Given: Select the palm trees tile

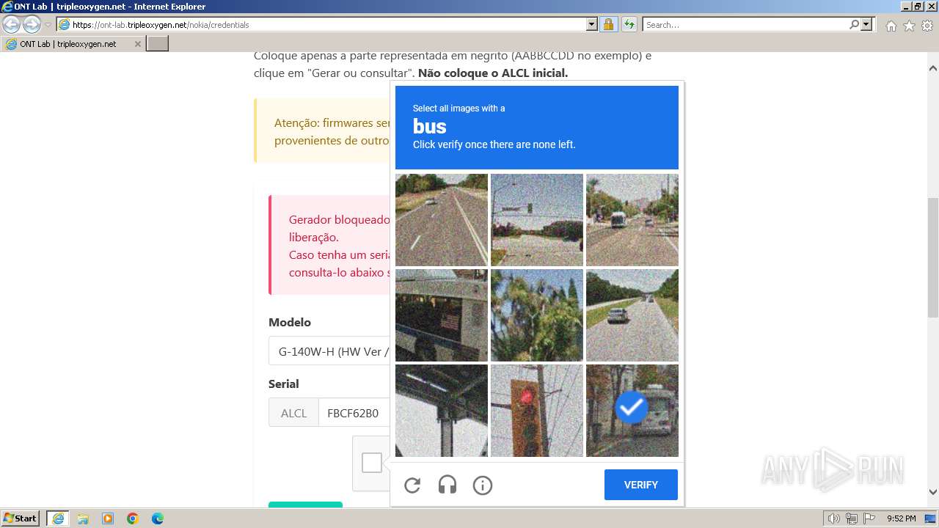Looking at the screenshot, I should 537,315.
